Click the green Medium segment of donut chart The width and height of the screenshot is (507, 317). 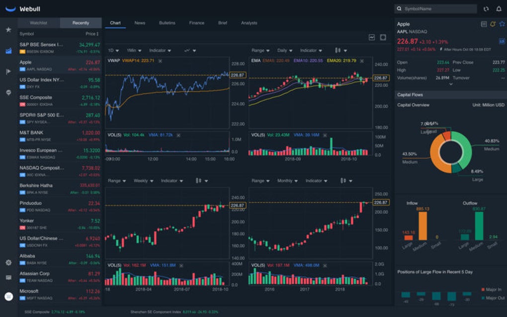click(466, 149)
